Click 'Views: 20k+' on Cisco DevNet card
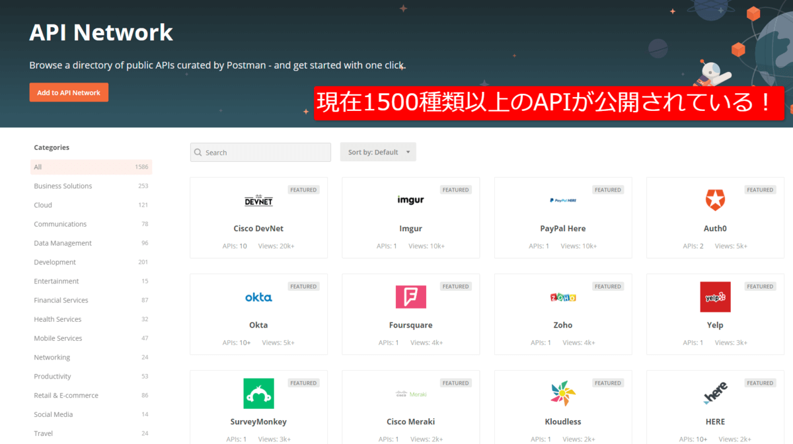 tap(275, 246)
